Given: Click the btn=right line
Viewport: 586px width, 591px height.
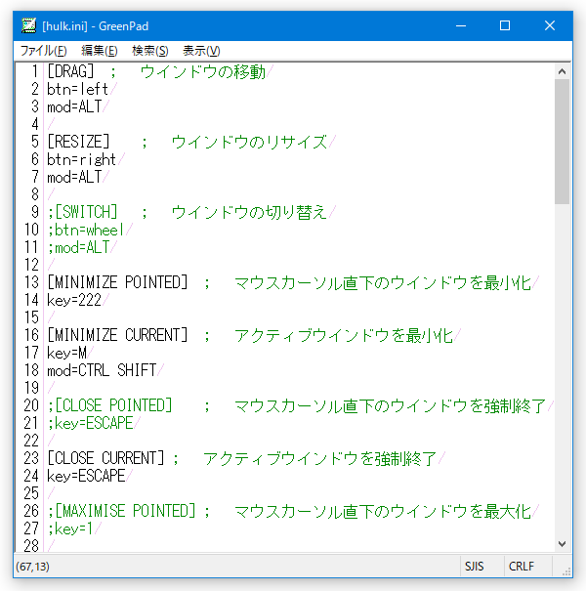Looking at the screenshot, I should point(81,159).
